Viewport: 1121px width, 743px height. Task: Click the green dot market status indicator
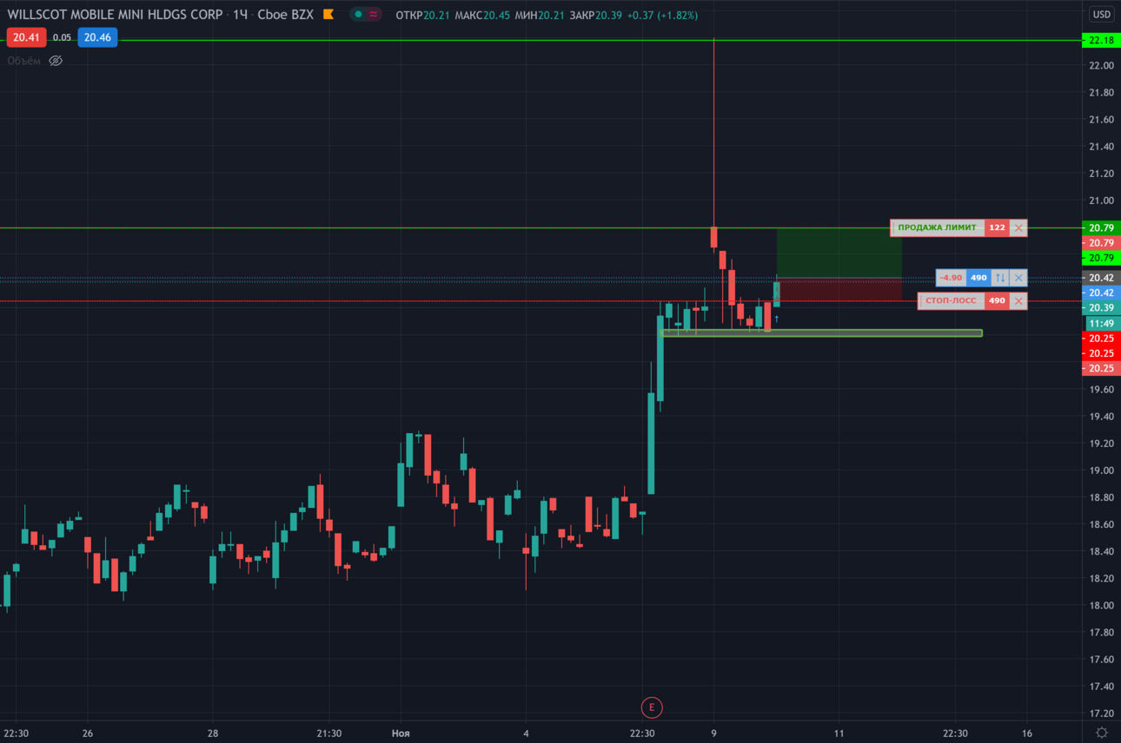click(x=358, y=15)
